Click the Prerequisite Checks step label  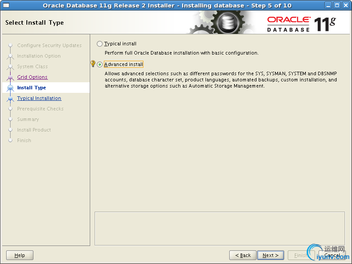[40, 109]
